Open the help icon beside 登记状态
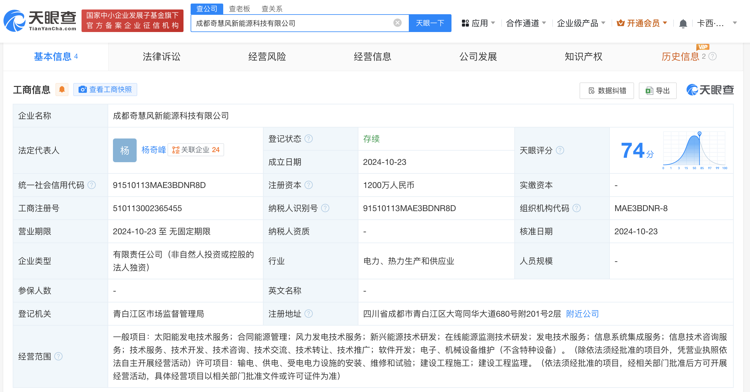Screen dimensions: 750x392 pos(309,138)
